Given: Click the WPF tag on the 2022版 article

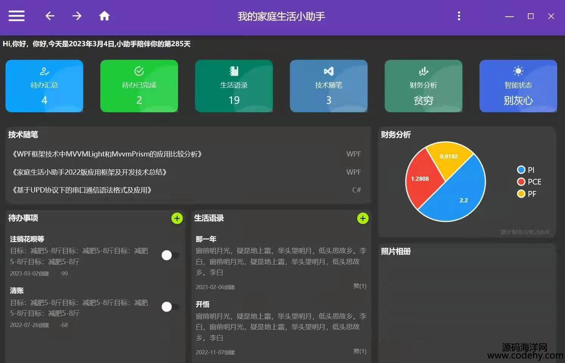Looking at the screenshot, I should click(354, 172).
